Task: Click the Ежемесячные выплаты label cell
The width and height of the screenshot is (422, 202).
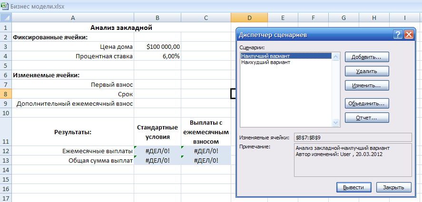Action: point(73,151)
